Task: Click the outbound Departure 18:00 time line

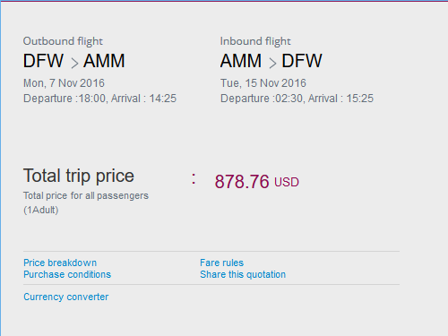Action: tap(99, 99)
